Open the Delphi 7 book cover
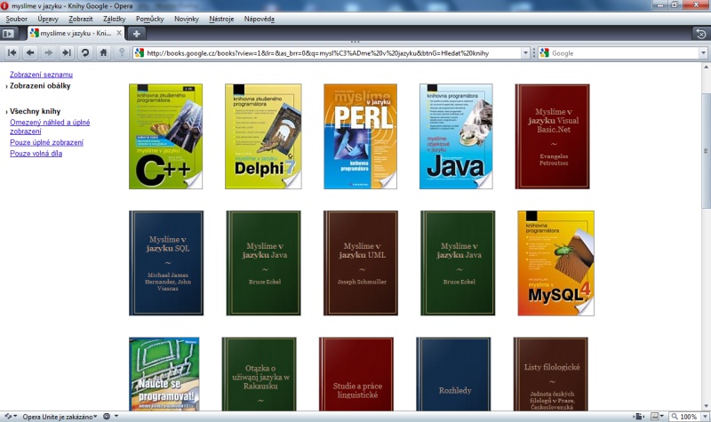Image resolution: width=711 pixels, height=422 pixels. click(x=263, y=137)
